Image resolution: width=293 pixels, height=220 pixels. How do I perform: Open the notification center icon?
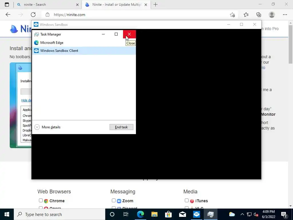(284, 214)
